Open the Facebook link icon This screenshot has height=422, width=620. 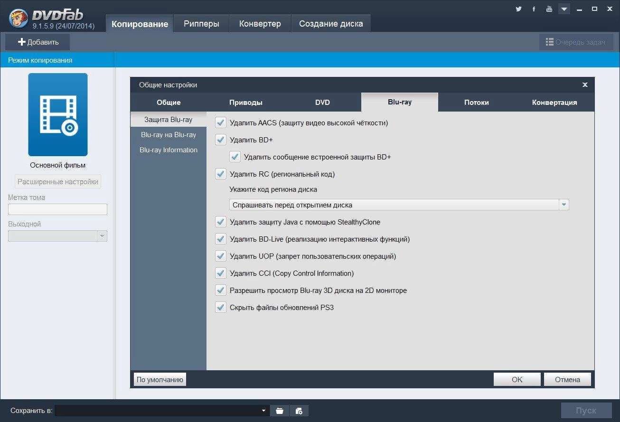coord(534,9)
